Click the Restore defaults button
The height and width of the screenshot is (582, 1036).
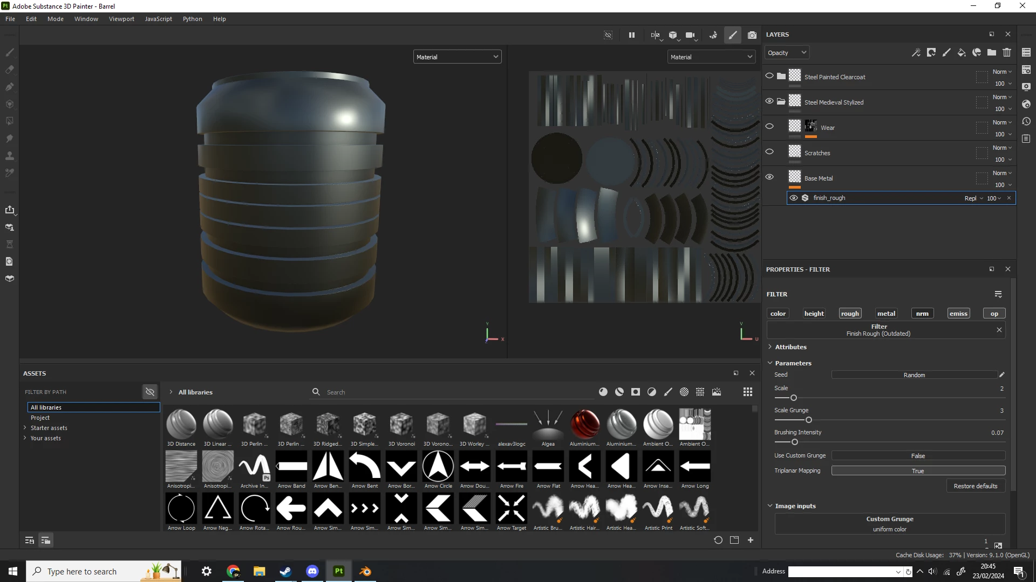(976, 486)
